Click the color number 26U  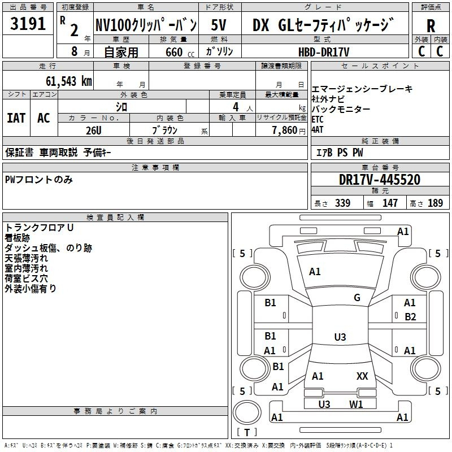[x=93, y=131]
